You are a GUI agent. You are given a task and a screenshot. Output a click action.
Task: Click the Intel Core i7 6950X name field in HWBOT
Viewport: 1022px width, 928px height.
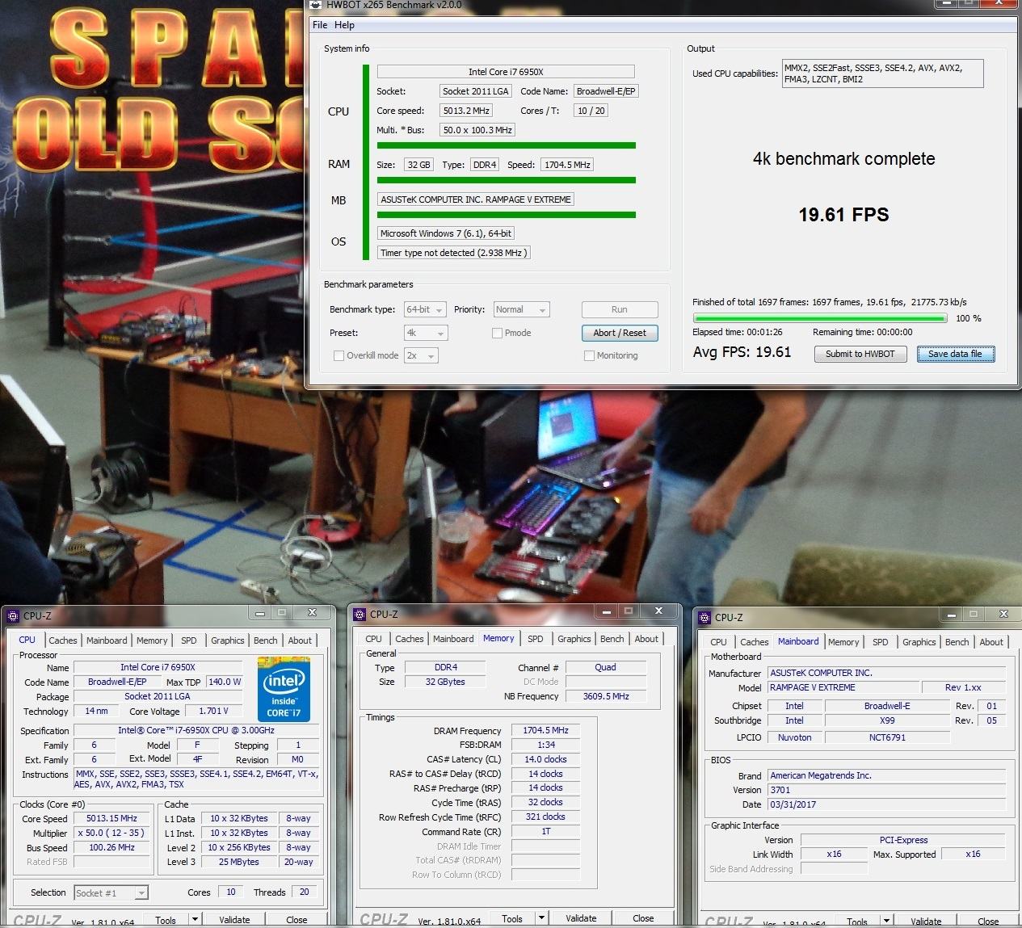tap(506, 72)
